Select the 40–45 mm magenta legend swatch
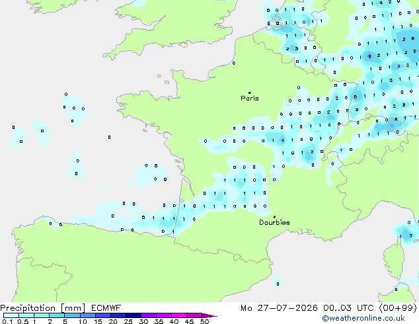 point(179,315)
